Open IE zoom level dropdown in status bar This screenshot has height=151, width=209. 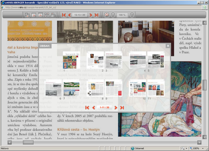pyautogui.click(x=202, y=148)
